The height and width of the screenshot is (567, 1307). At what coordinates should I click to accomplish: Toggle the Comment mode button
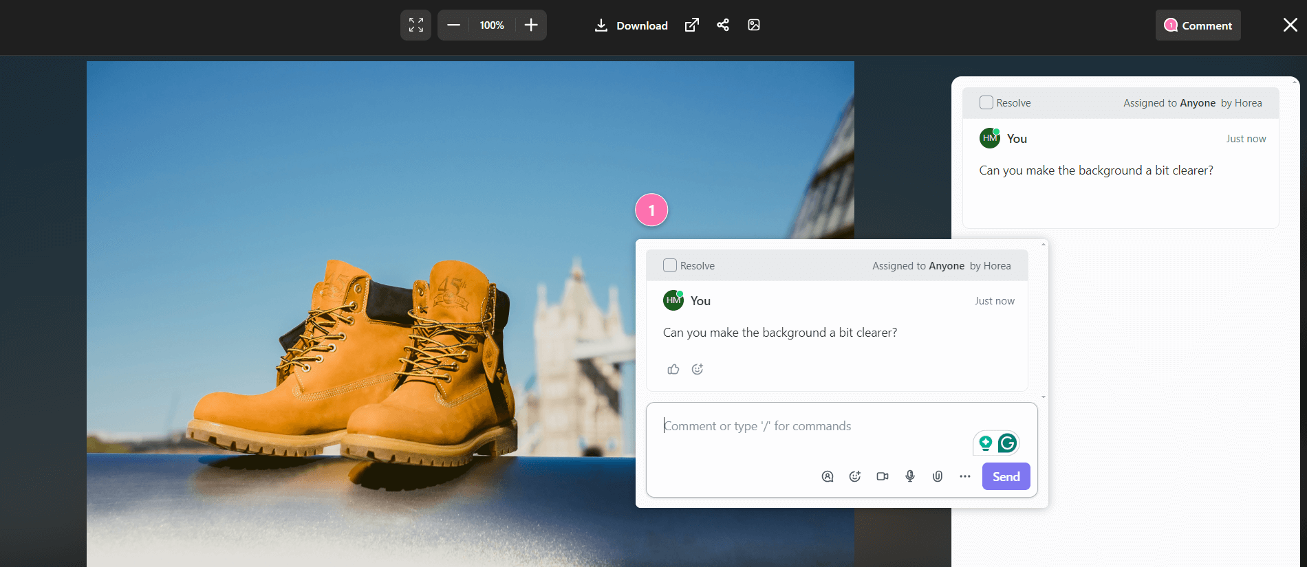pos(1198,25)
